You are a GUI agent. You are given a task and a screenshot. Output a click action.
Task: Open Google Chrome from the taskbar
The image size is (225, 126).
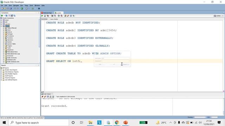(x=117, y=122)
